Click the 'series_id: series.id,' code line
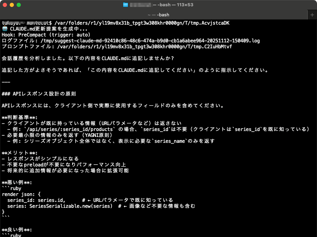The width and height of the screenshot is (317, 237). (x=36, y=200)
